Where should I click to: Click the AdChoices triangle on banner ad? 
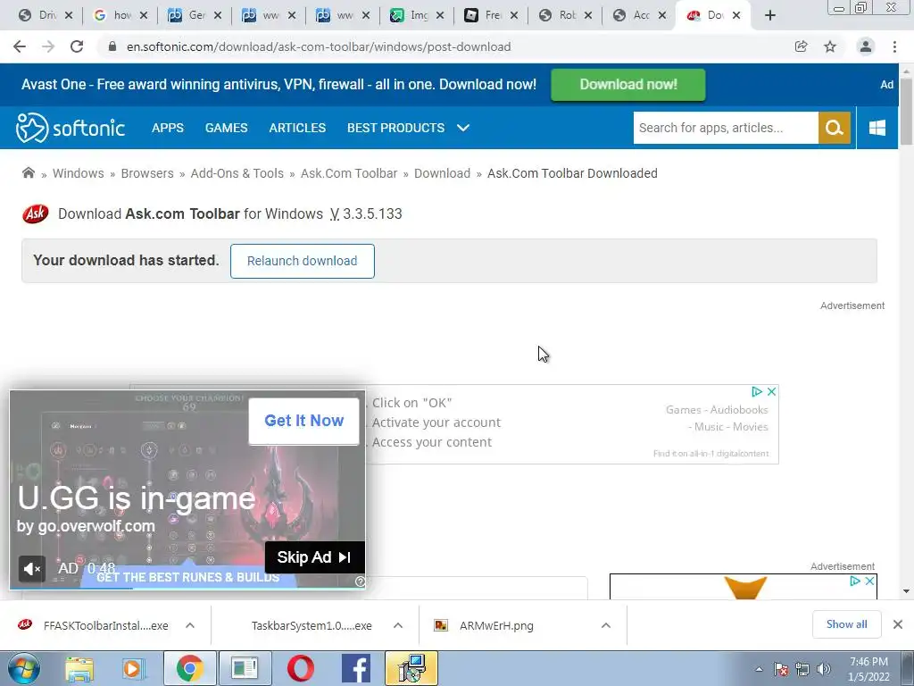tap(757, 391)
